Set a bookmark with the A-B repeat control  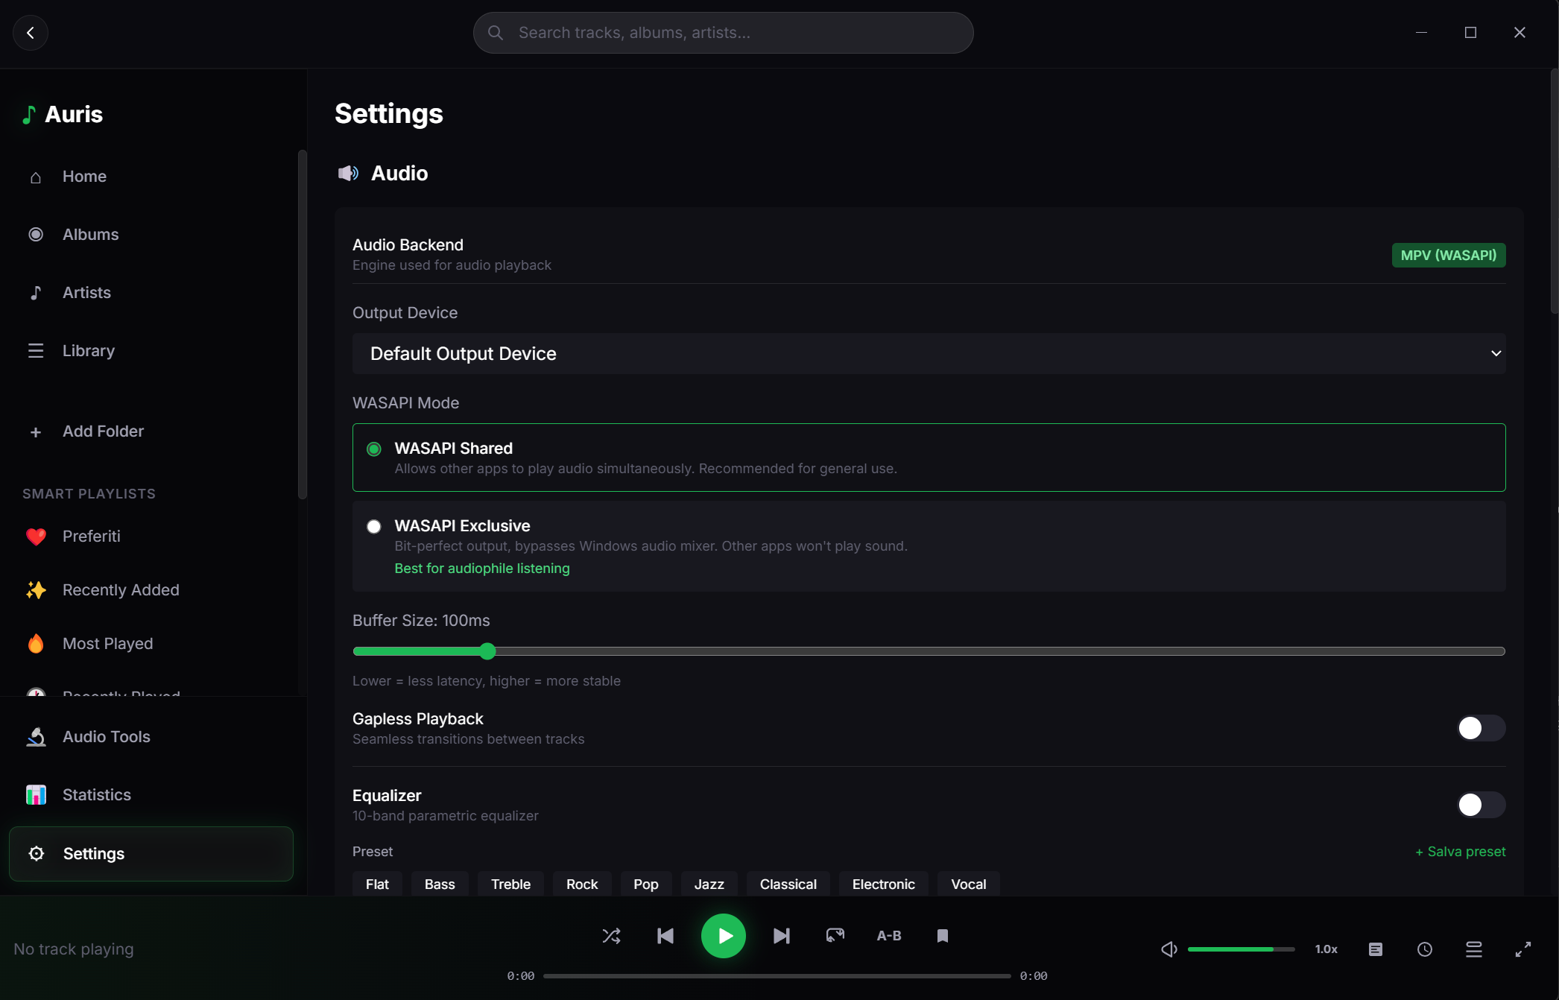(x=889, y=935)
